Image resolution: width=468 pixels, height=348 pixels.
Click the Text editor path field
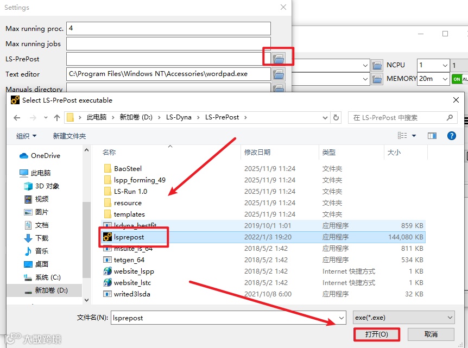coord(168,74)
